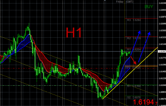Screen dimensions: 166x106
Task: Select the R2: 1.6235 resistance label
Action: point(134,38)
